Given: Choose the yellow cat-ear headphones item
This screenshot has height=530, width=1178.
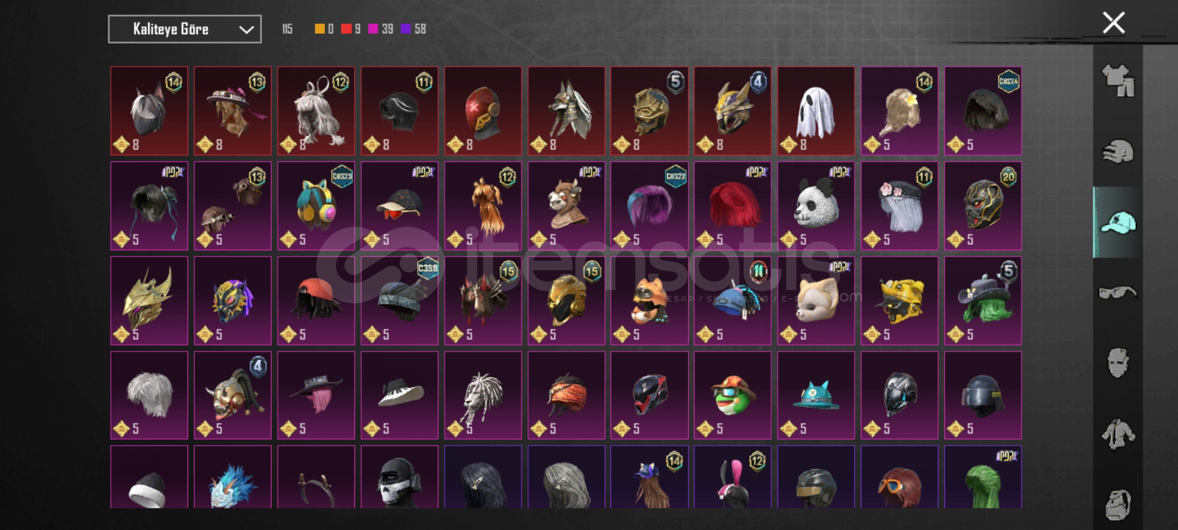Looking at the screenshot, I should point(316,206).
